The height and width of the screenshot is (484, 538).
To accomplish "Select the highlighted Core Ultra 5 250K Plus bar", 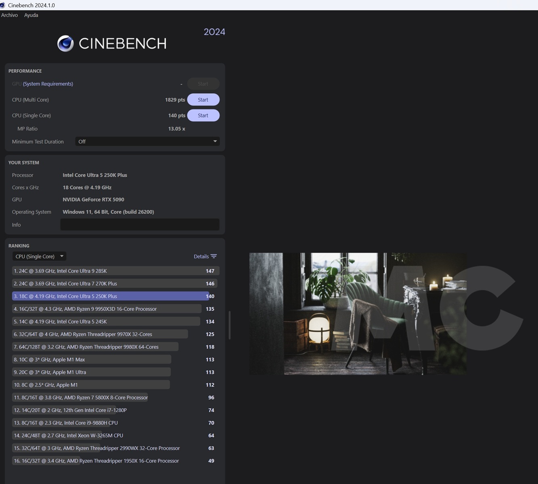I will (110, 296).
